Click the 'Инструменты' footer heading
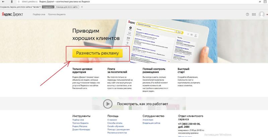 coord(81,116)
